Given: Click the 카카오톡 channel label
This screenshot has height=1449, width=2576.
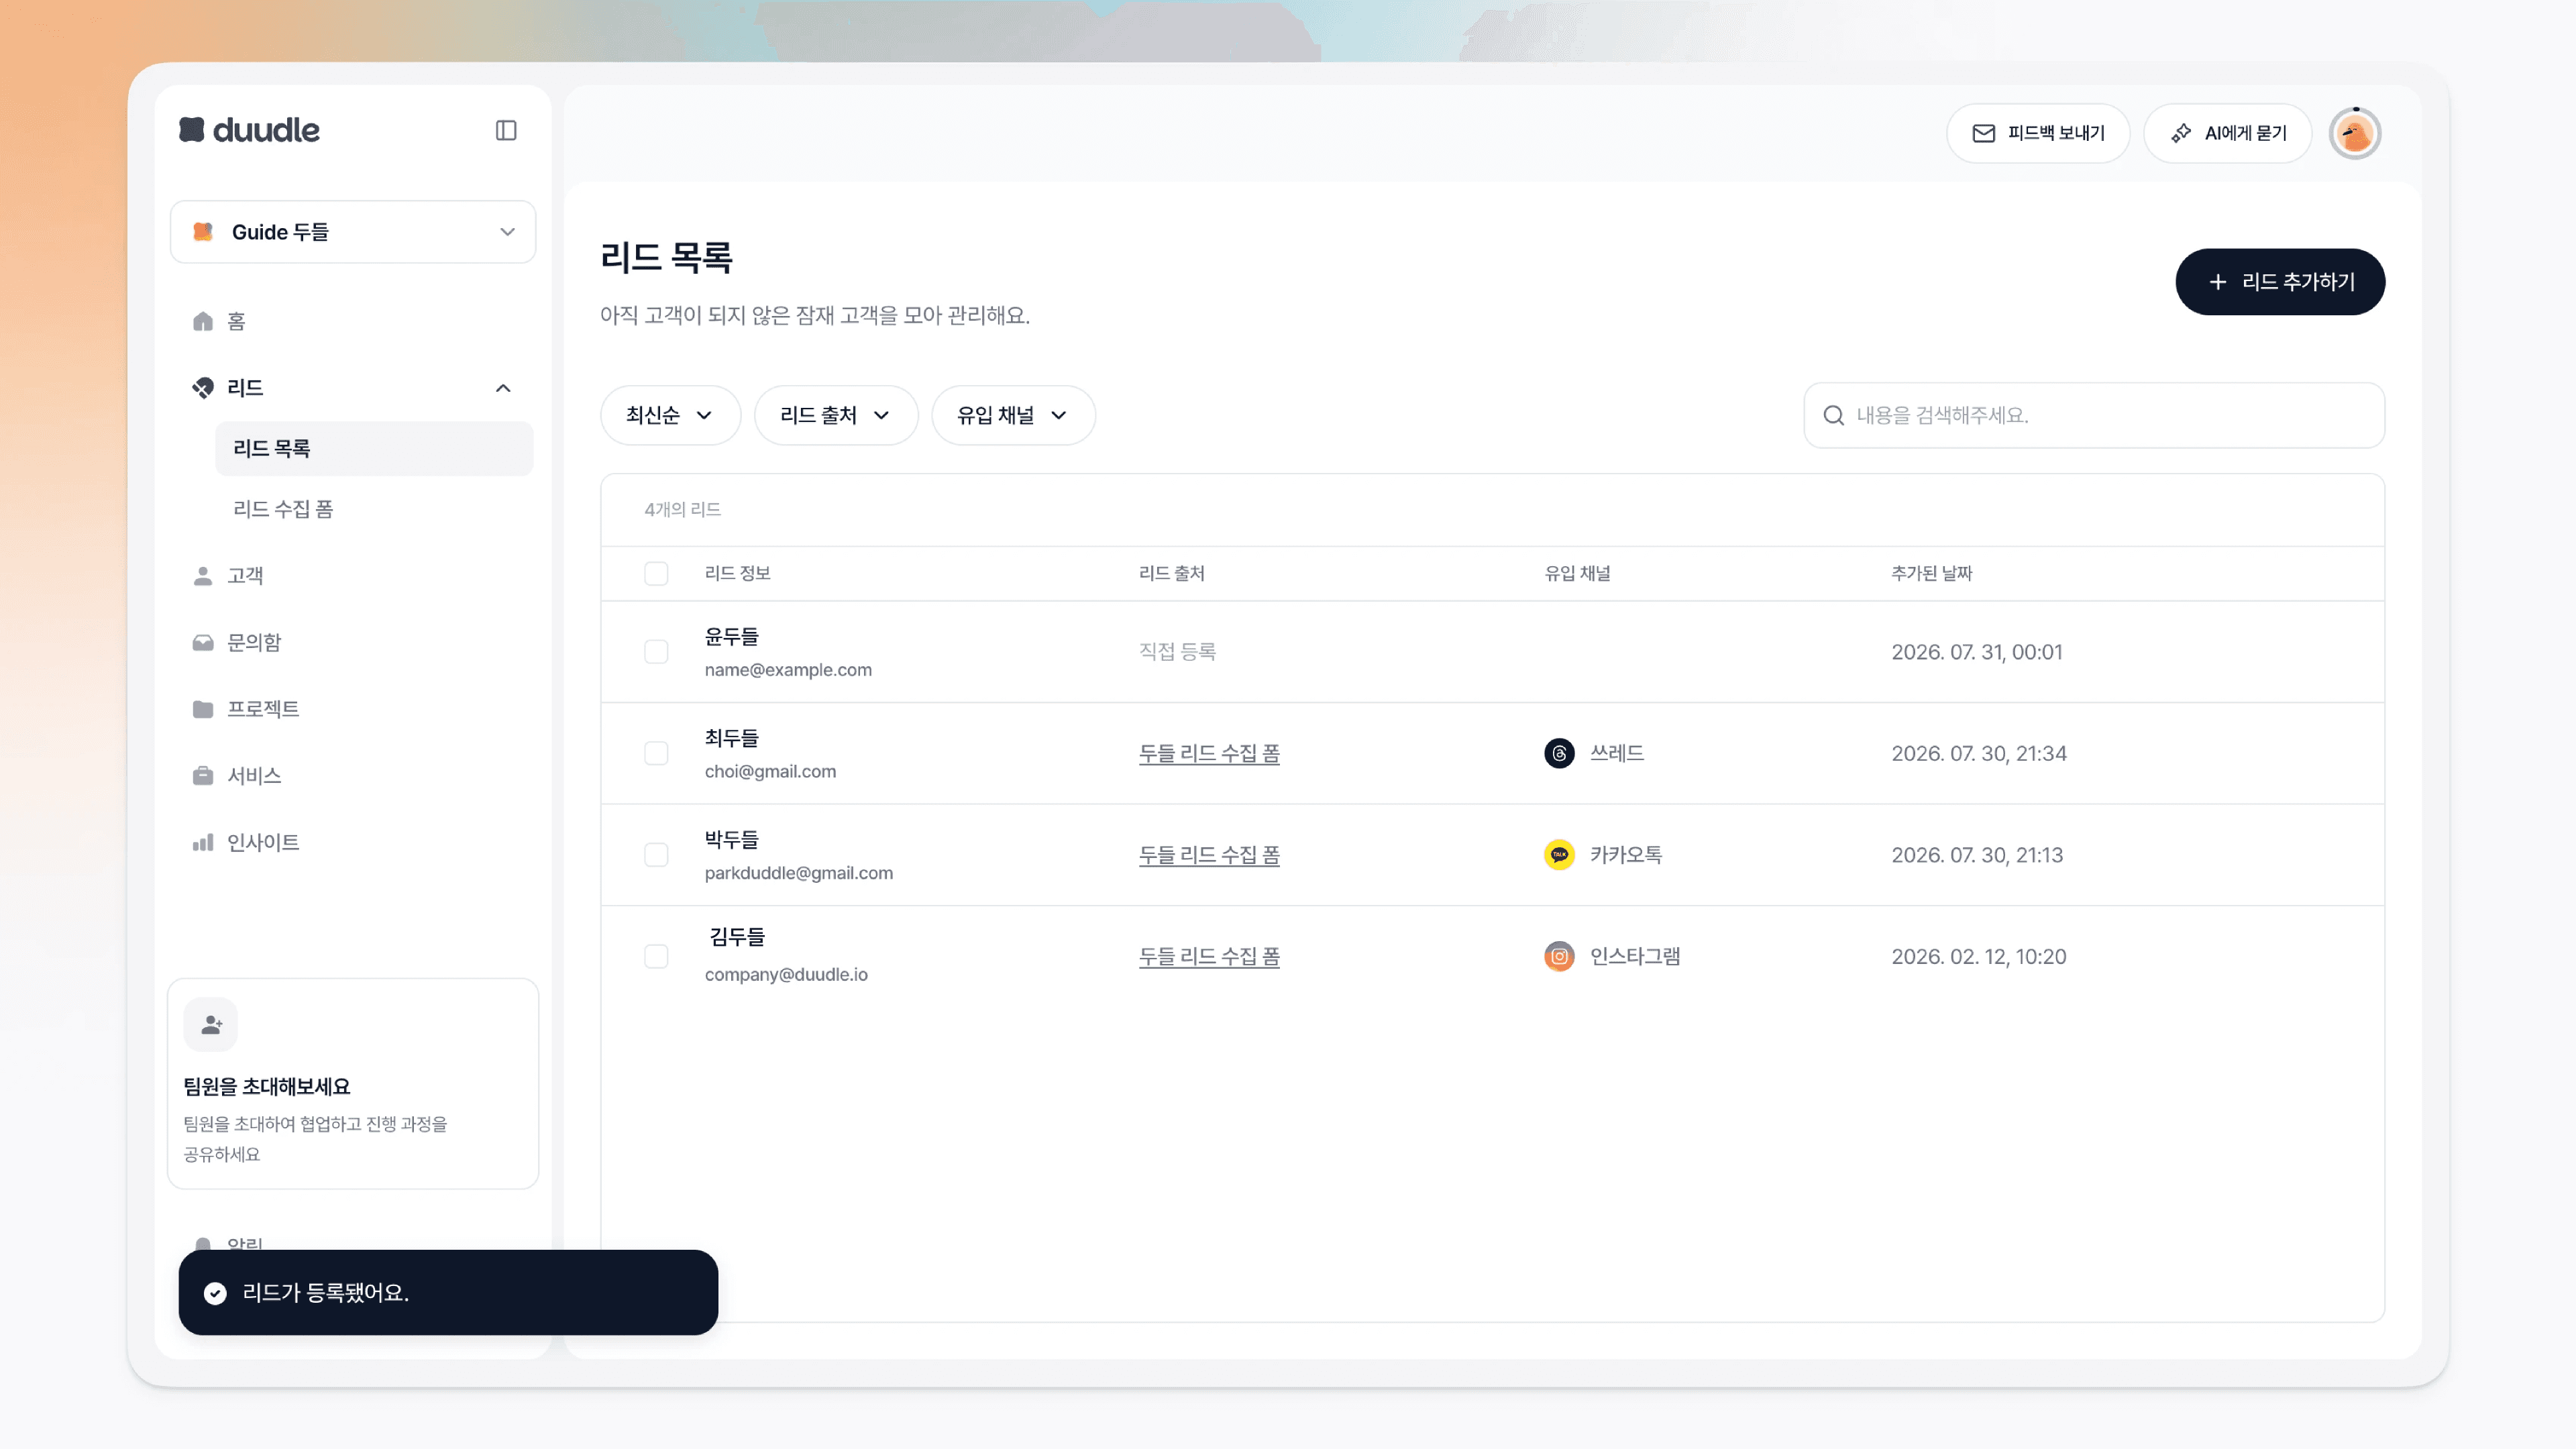Looking at the screenshot, I should click(1625, 855).
